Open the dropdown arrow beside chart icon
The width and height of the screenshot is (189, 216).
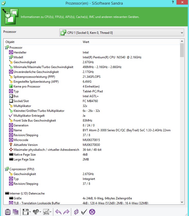(51, 212)
